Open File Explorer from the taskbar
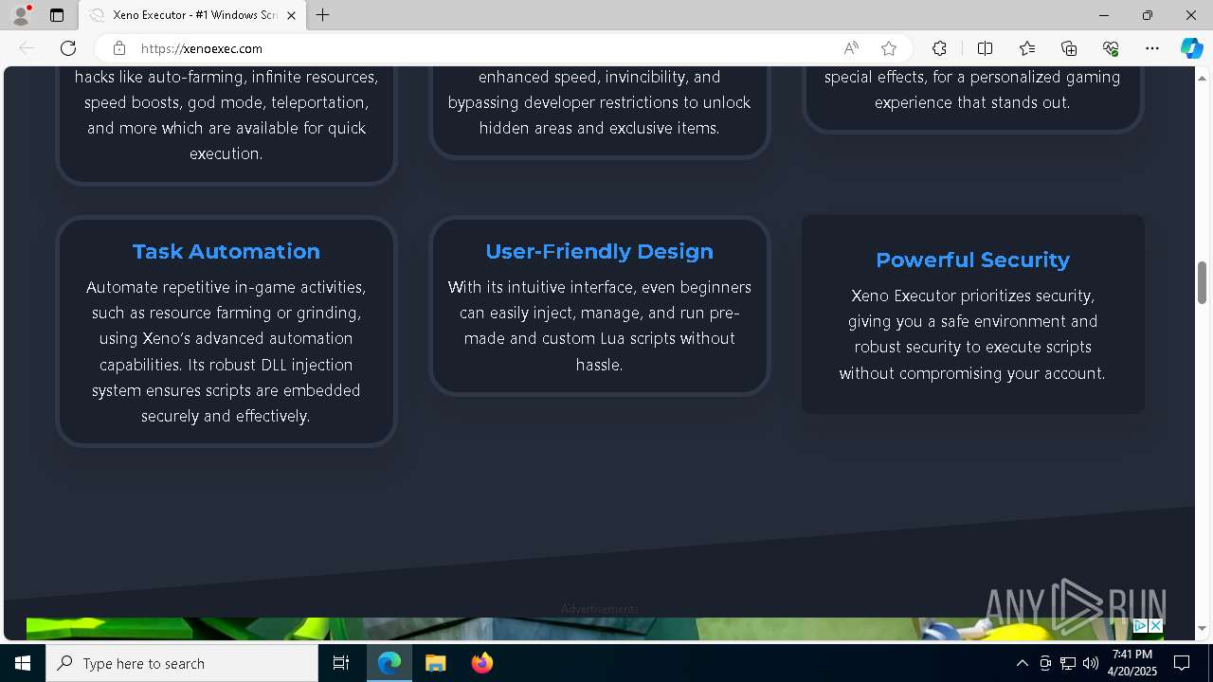This screenshot has height=682, width=1213. (435, 663)
